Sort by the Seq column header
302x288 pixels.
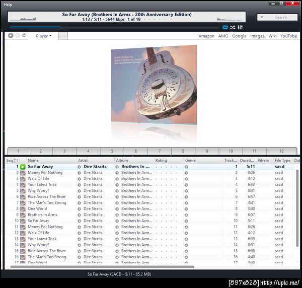click(x=12, y=161)
